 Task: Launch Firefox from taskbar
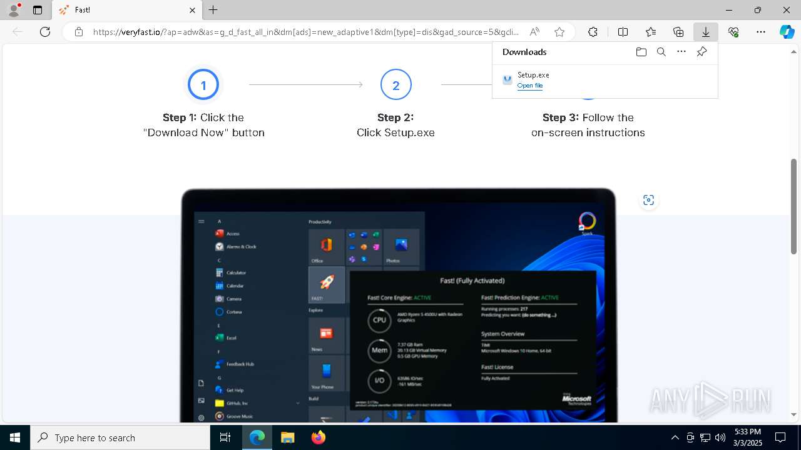(x=318, y=437)
